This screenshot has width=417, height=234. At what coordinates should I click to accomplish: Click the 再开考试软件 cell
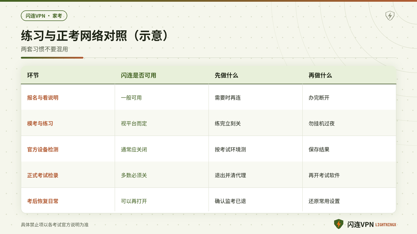click(x=324, y=175)
